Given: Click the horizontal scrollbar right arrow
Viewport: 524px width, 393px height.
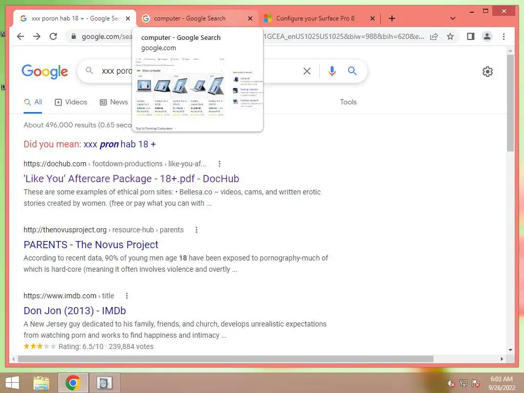Looking at the screenshot, I should (501, 359).
